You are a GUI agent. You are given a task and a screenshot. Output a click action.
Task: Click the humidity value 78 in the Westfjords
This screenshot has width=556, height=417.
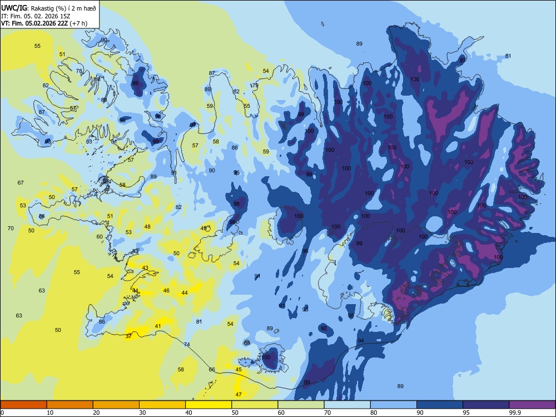[x=79, y=71]
